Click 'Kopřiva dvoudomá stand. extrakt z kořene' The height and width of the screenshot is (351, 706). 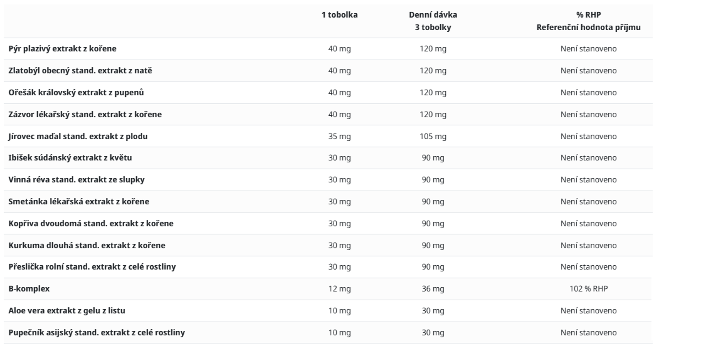91,224
